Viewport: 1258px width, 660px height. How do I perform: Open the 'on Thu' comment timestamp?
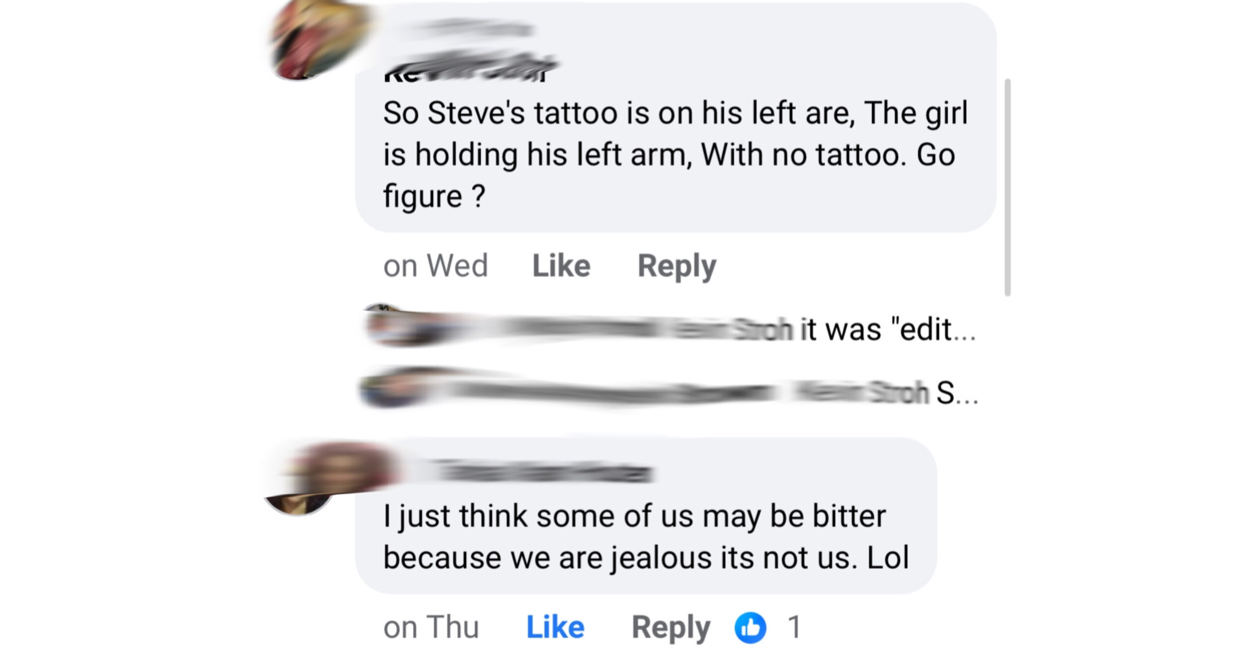(431, 627)
